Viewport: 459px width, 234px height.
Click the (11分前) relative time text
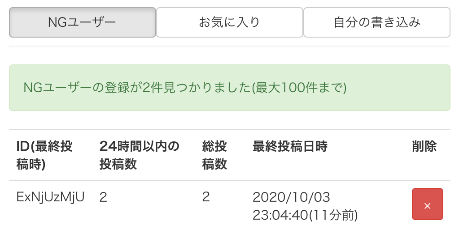pyautogui.click(x=333, y=215)
